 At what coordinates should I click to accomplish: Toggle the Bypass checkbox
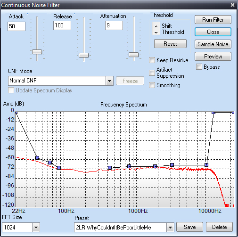pyautogui.click(x=199, y=67)
